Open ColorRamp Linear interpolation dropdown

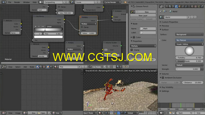click(54, 27)
